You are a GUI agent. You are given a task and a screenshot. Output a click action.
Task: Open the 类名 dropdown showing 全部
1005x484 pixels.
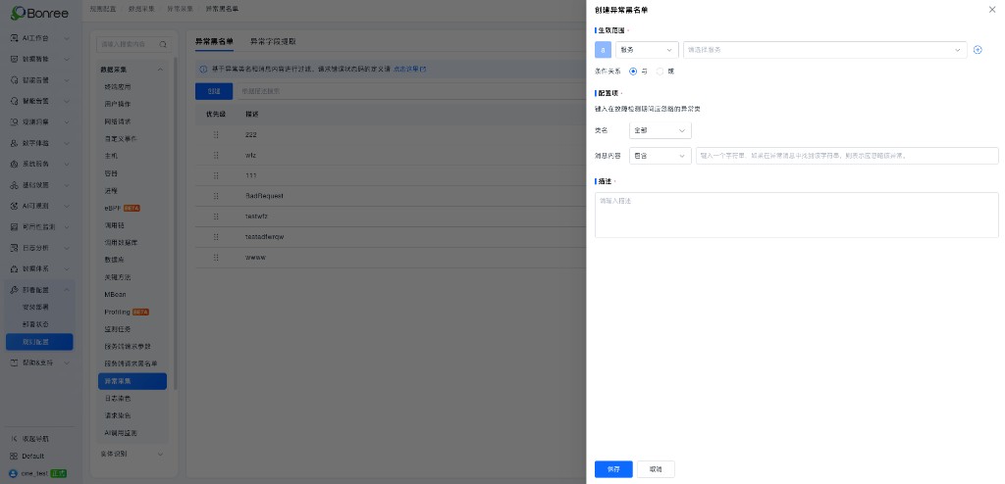(661, 130)
